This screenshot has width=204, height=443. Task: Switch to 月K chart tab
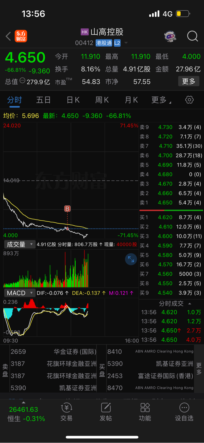tap(131, 100)
